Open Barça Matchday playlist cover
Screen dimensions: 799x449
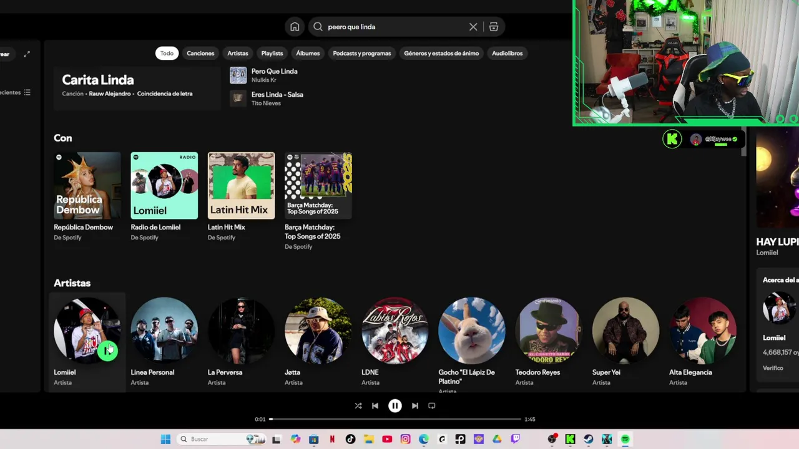[318, 186]
